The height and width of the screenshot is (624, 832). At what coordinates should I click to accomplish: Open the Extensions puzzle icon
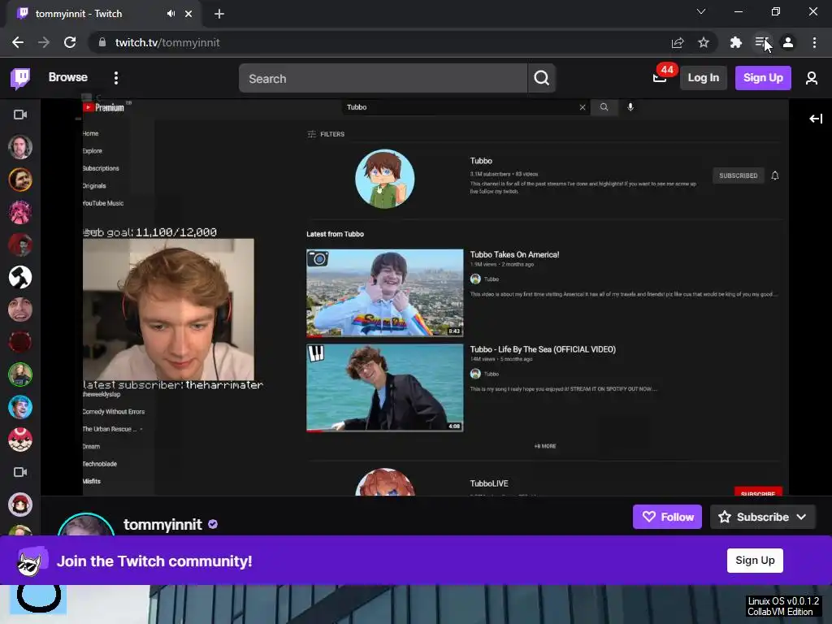tap(735, 42)
